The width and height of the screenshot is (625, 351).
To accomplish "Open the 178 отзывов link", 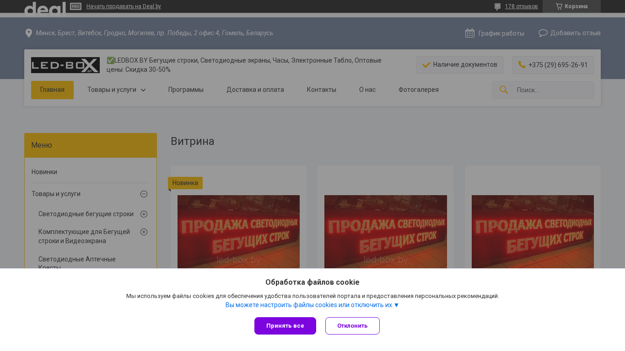I will pyautogui.click(x=522, y=6).
